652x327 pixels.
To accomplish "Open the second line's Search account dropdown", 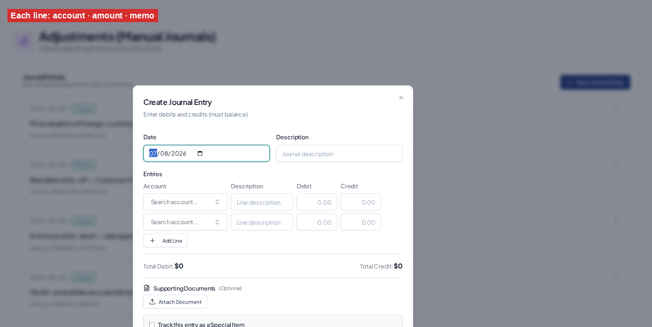I will point(186,222).
